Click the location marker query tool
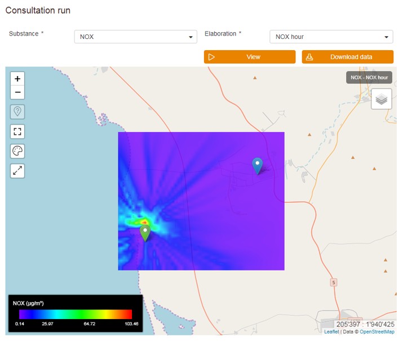Screen dimensions: 403x341 coord(17,112)
